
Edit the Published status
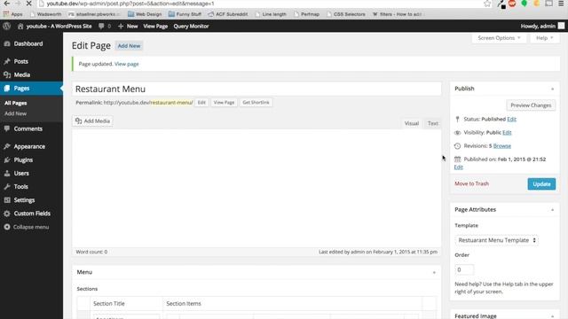(511, 119)
